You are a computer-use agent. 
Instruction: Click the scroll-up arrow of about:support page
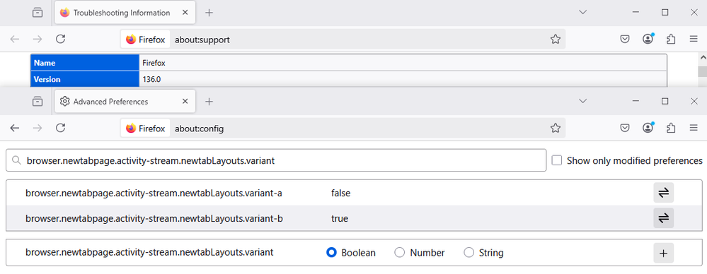point(703,58)
